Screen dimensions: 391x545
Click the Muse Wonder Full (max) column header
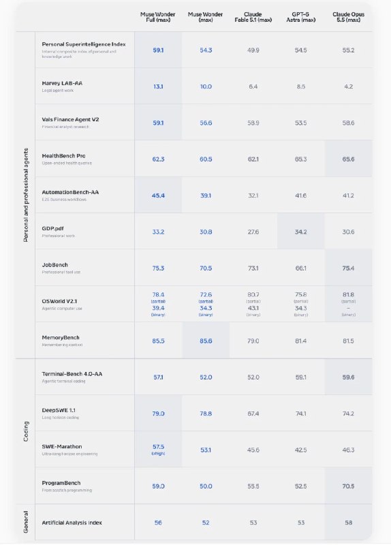coord(157,17)
